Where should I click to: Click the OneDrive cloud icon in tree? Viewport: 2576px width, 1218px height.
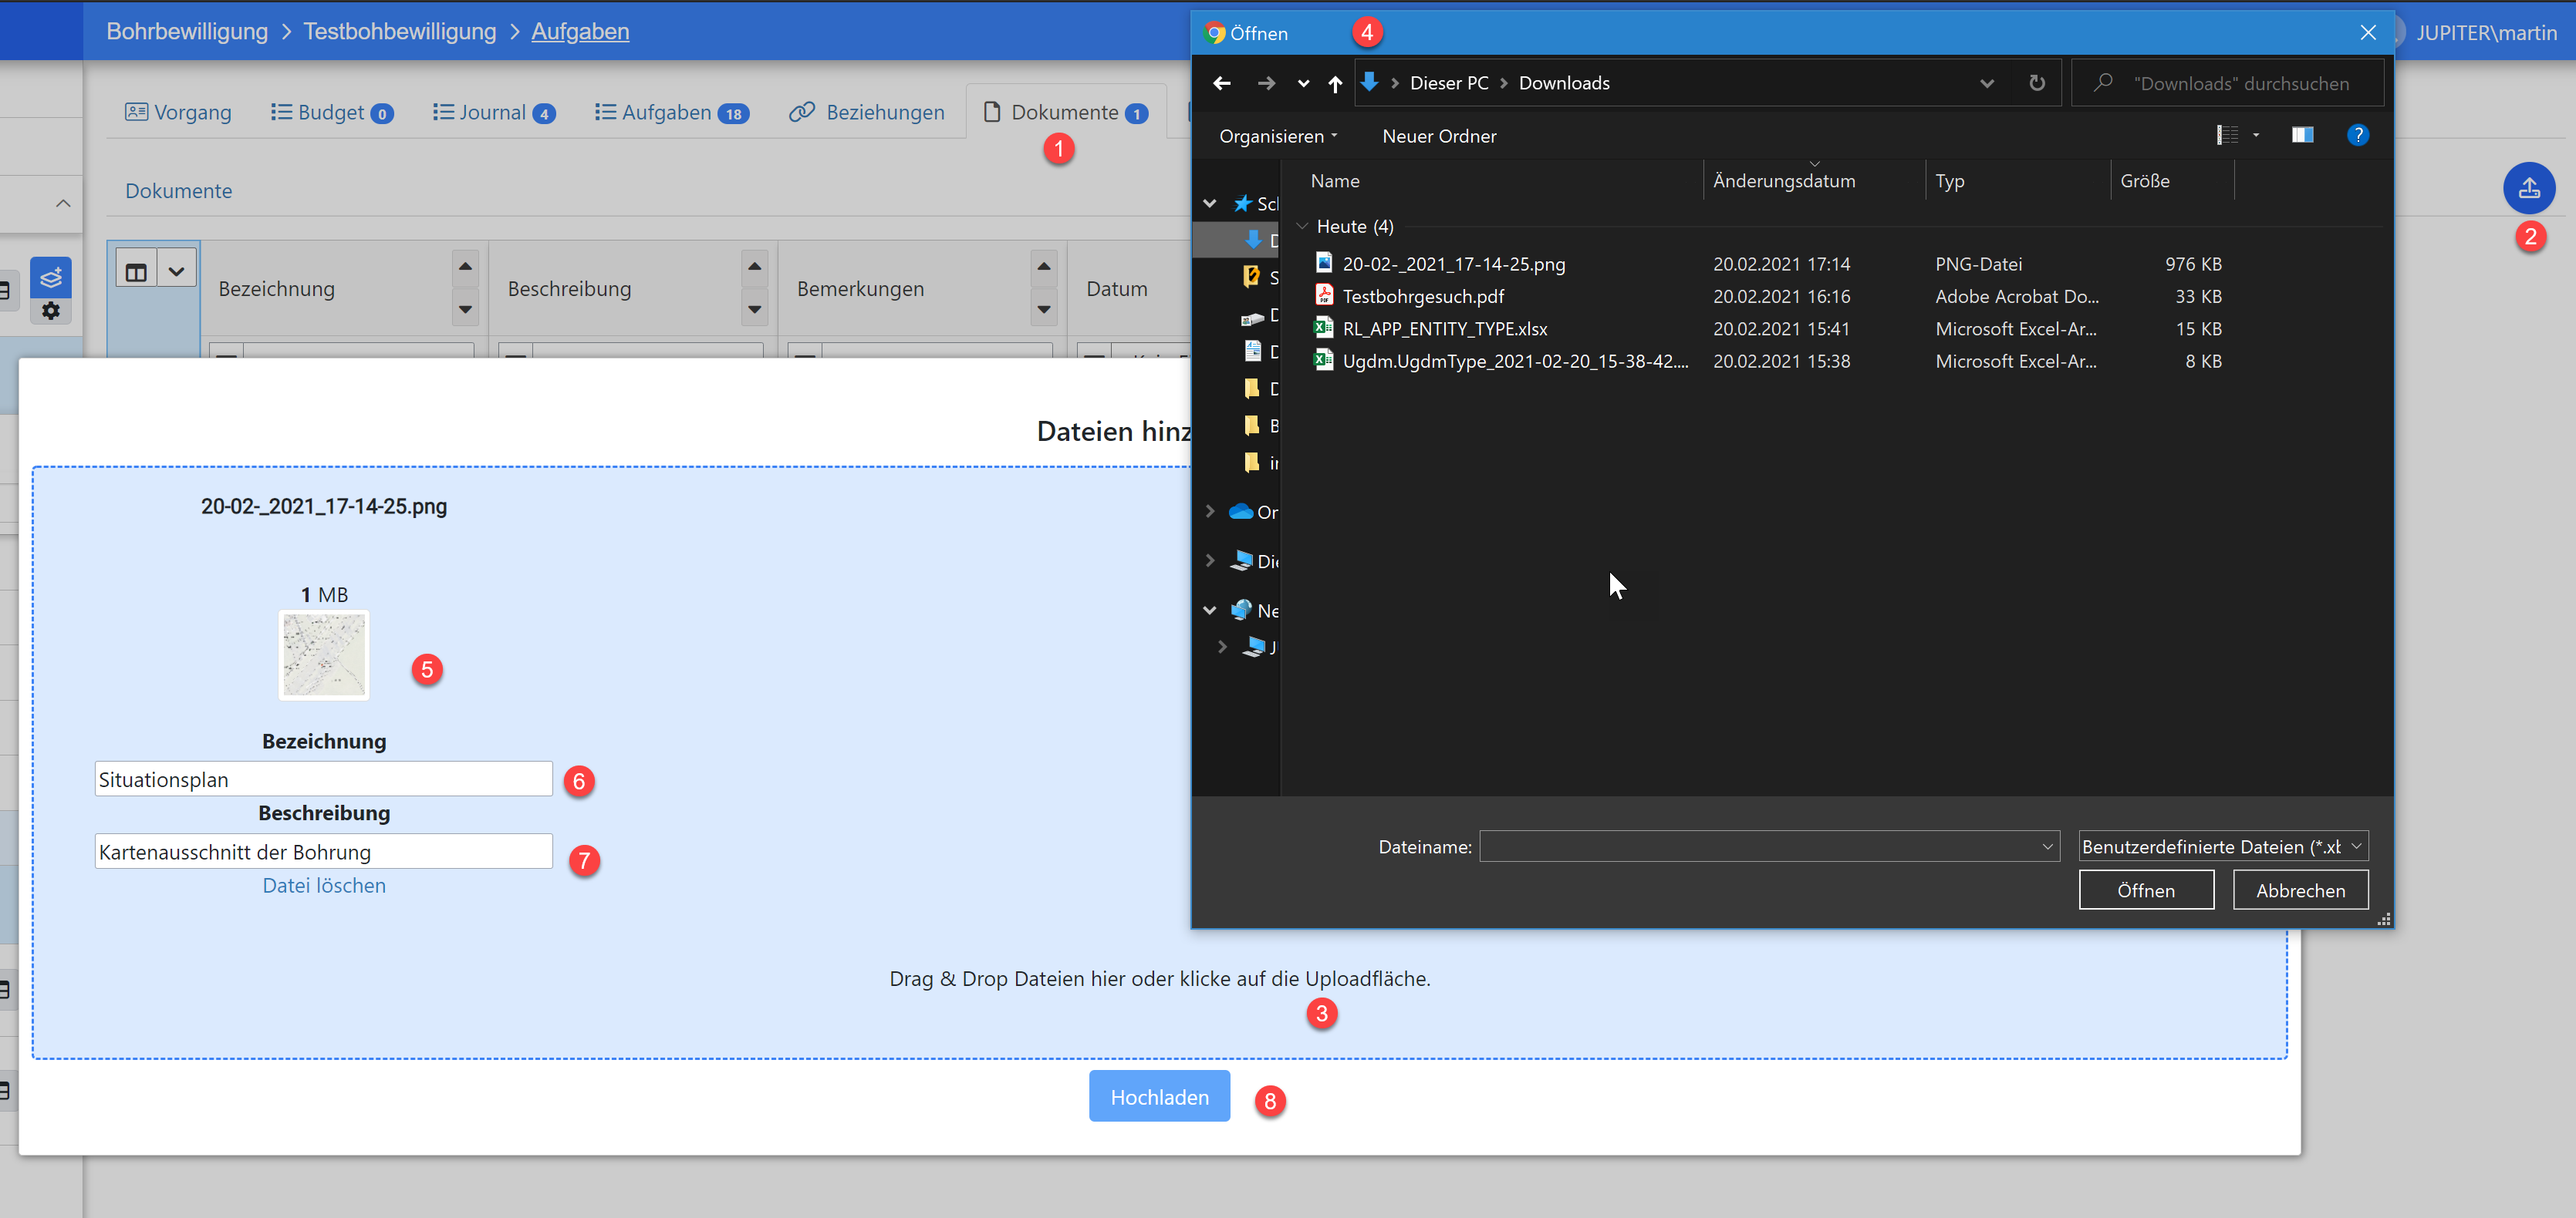tap(1241, 512)
